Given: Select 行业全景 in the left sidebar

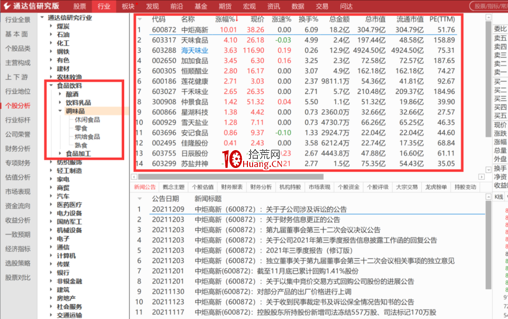Looking at the screenshot, I should click(x=18, y=20).
